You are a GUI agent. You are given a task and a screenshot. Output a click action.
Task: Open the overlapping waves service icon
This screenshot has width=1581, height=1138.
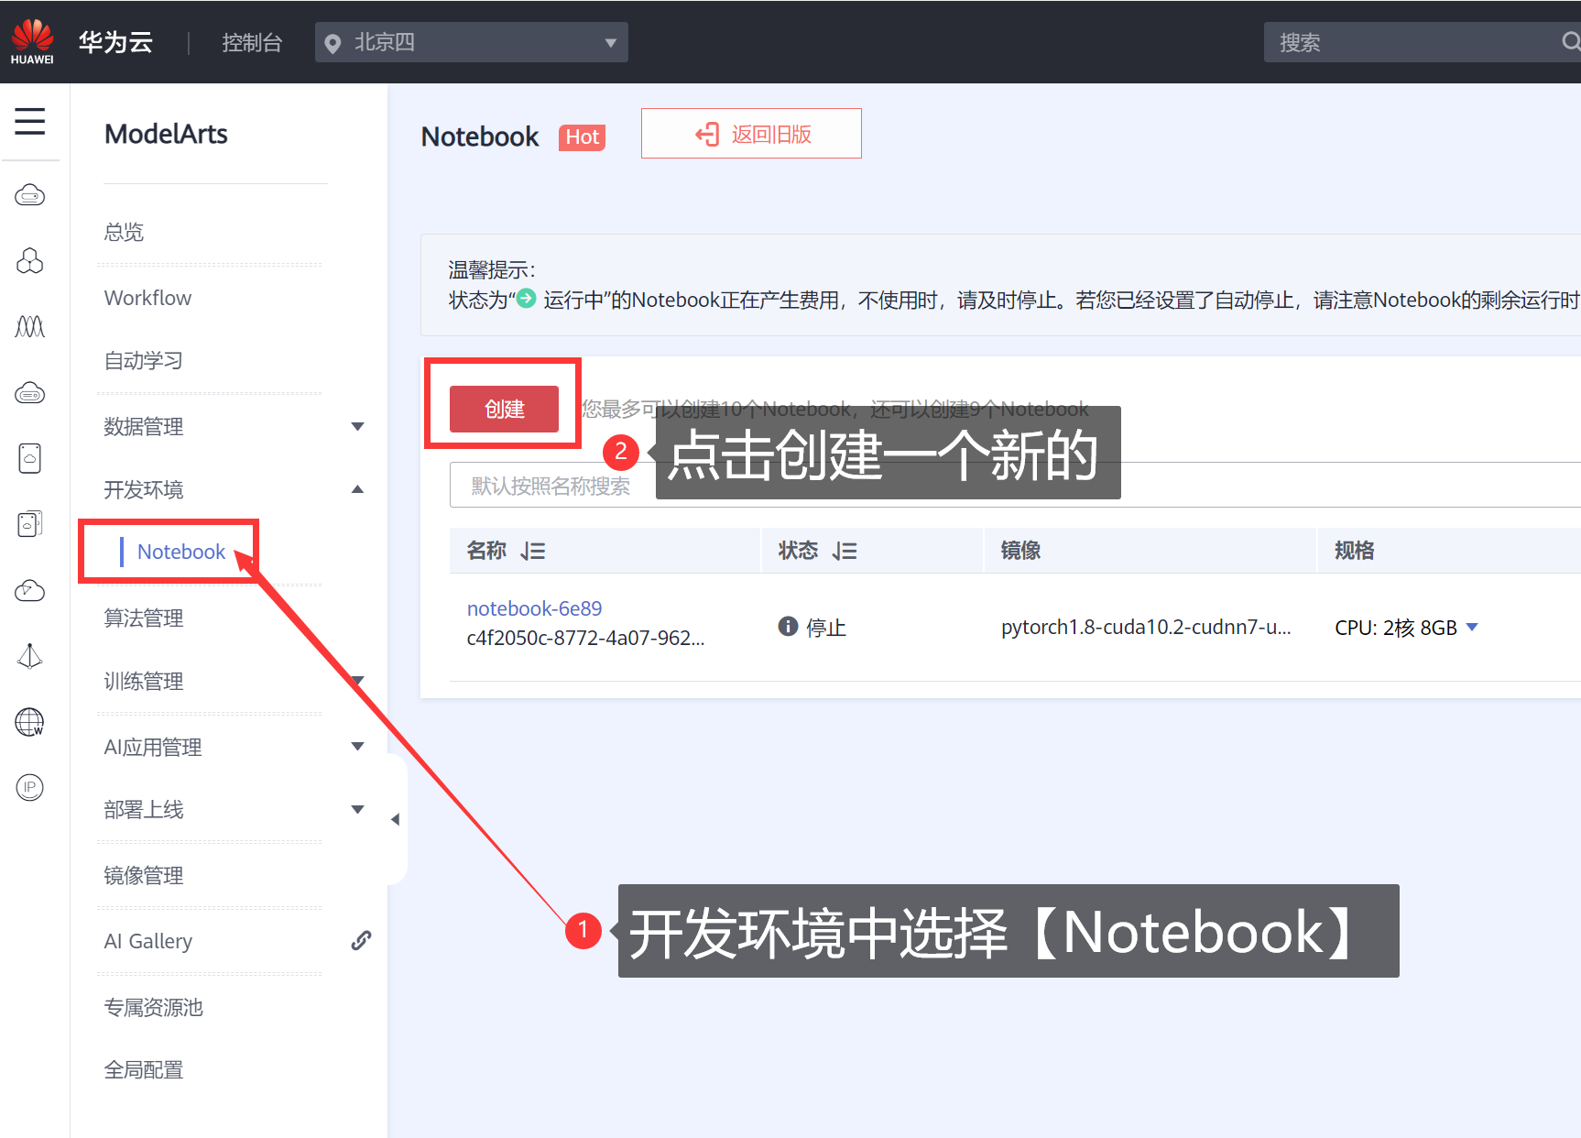(x=30, y=326)
